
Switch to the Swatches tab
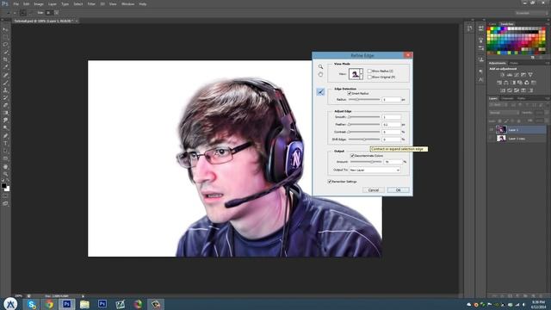(507, 24)
